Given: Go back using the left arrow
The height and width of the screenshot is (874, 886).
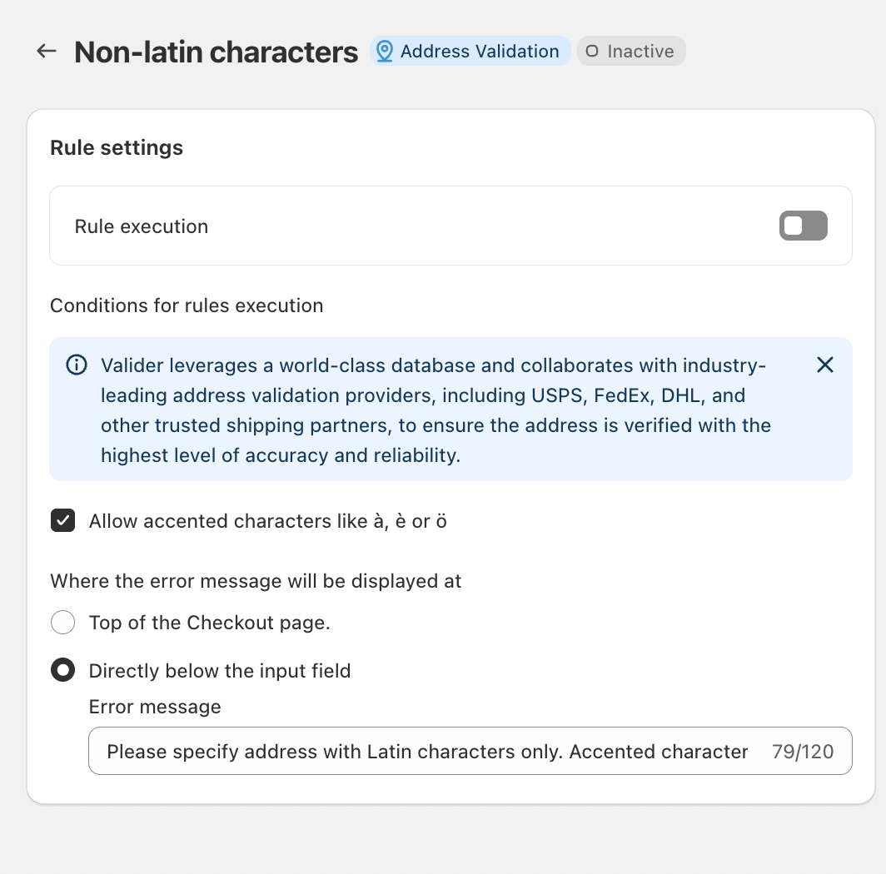Looking at the screenshot, I should [46, 52].
